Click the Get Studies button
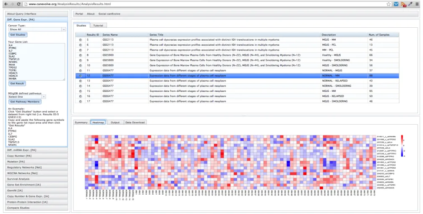This screenshot has width=423, height=214. [18, 35]
